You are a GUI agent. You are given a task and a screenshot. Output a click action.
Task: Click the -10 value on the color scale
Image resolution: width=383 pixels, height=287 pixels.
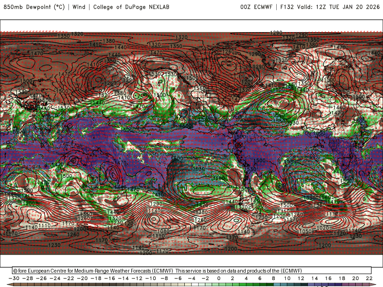point(151,278)
